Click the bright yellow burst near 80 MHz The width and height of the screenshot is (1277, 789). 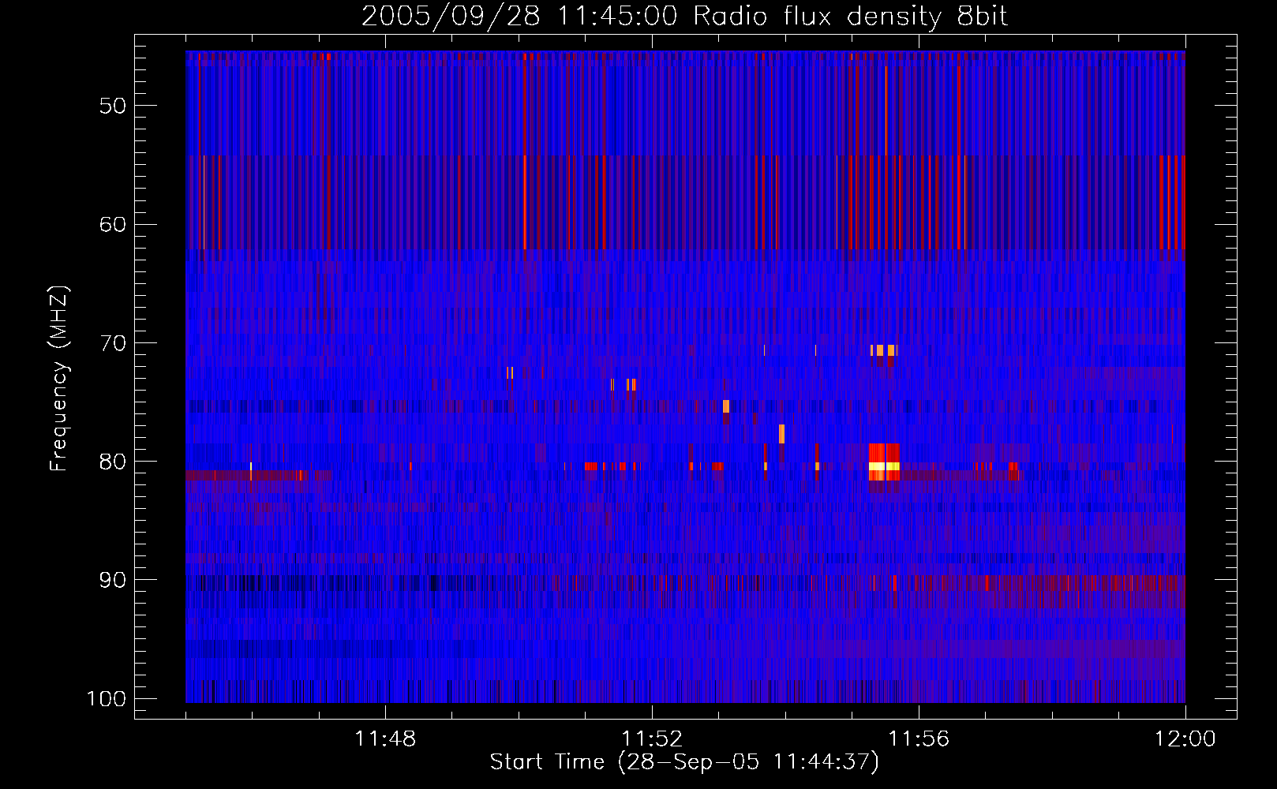pos(884,466)
